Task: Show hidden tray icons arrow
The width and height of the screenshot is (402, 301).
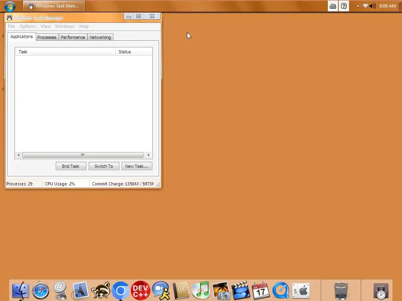Action: [358, 6]
